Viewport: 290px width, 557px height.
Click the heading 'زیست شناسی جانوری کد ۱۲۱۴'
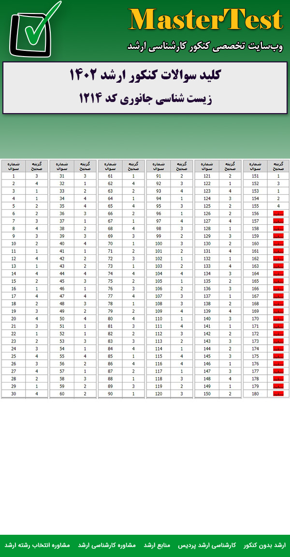coord(145,99)
